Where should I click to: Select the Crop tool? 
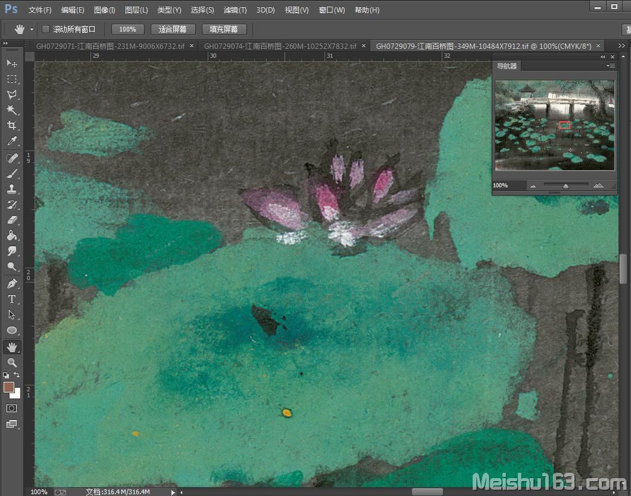[x=12, y=125]
